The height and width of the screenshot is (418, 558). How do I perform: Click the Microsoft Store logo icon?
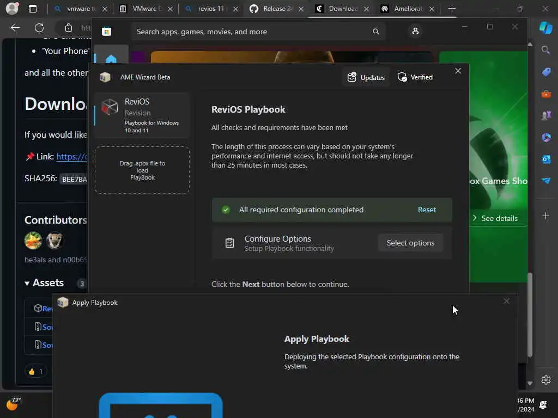(106, 32)
